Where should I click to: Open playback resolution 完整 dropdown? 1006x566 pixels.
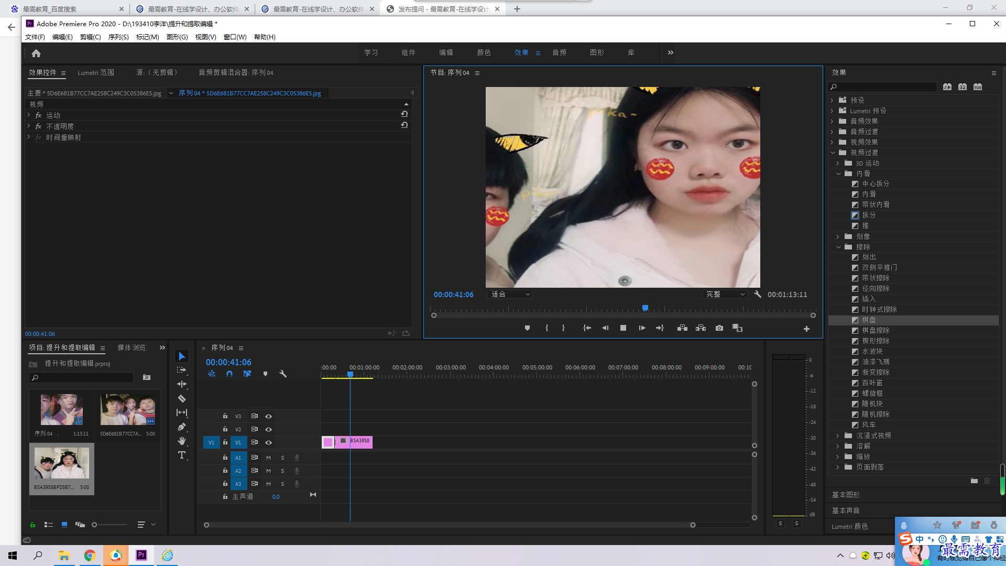[724, 295]
